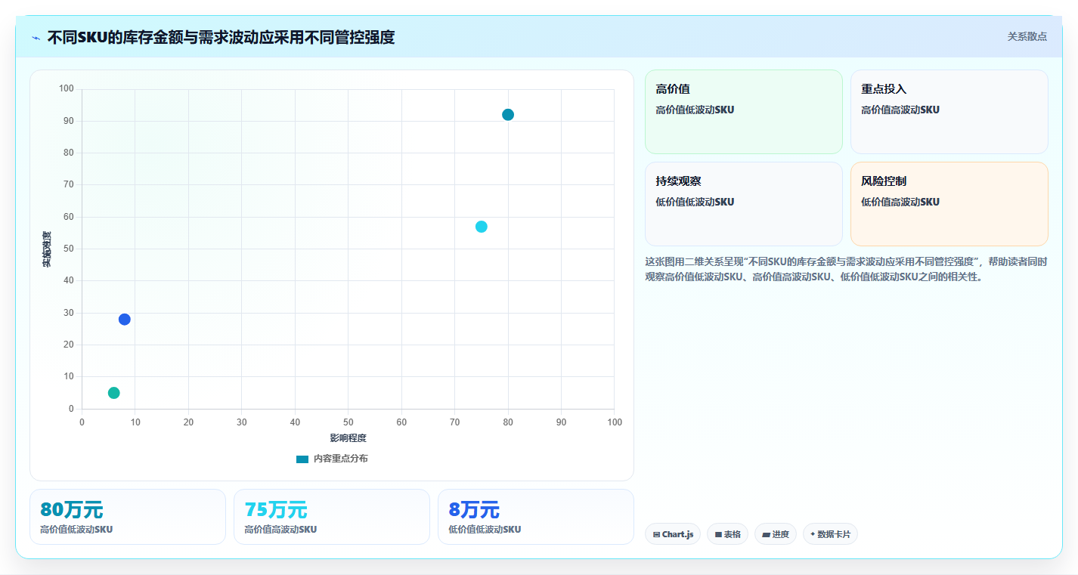The width and height of the screenshot is (1078, 575).
Task: Click the 关系散点 label in header
Action: coord(1027,36)
